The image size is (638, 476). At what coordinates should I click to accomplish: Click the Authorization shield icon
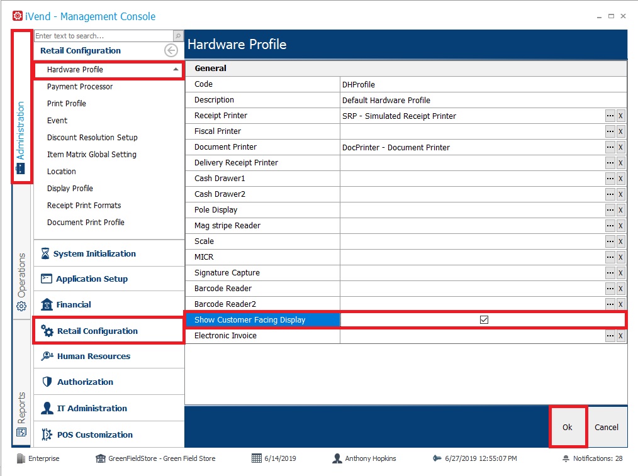tap(47, 382)
